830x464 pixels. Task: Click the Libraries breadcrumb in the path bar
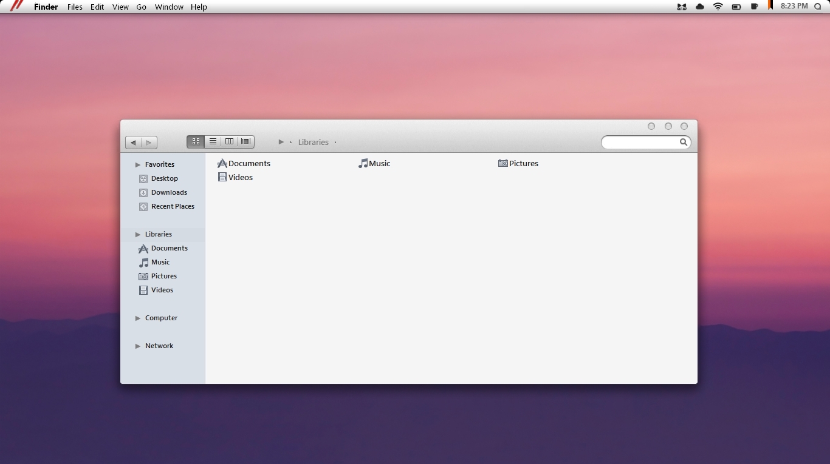point(314,142)
